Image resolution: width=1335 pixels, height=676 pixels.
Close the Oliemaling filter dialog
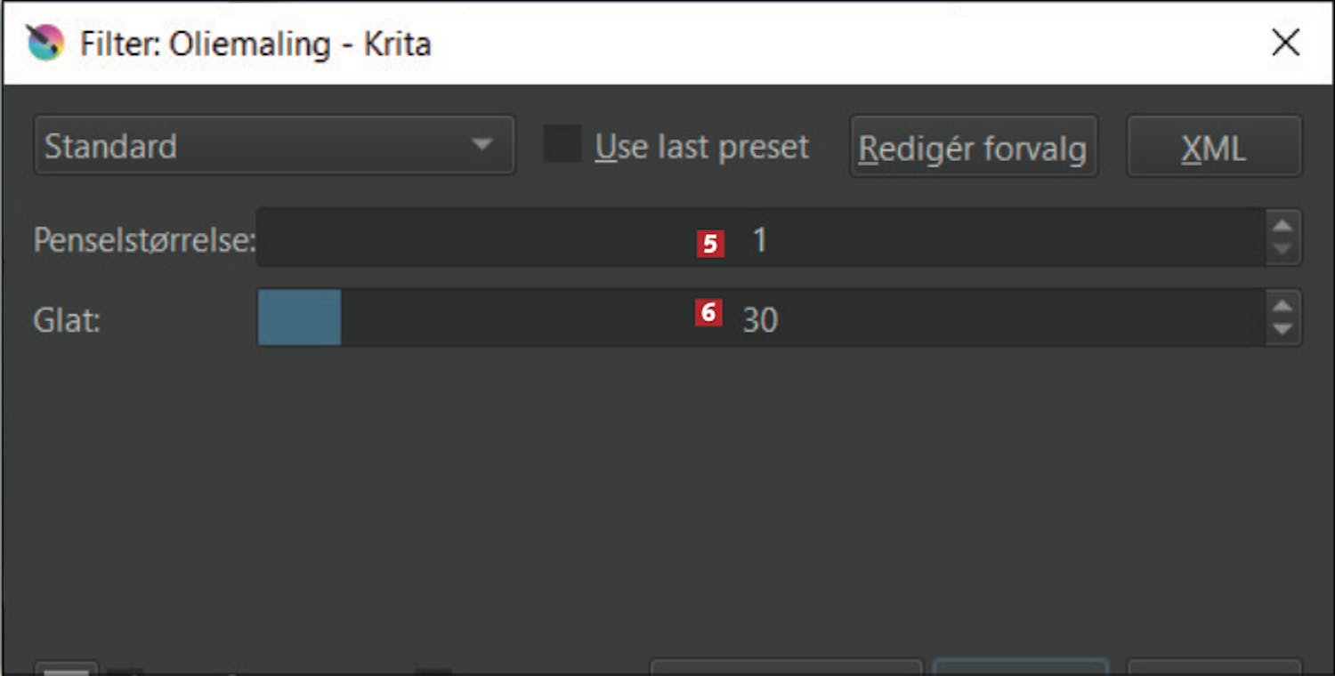[1285, 43]
